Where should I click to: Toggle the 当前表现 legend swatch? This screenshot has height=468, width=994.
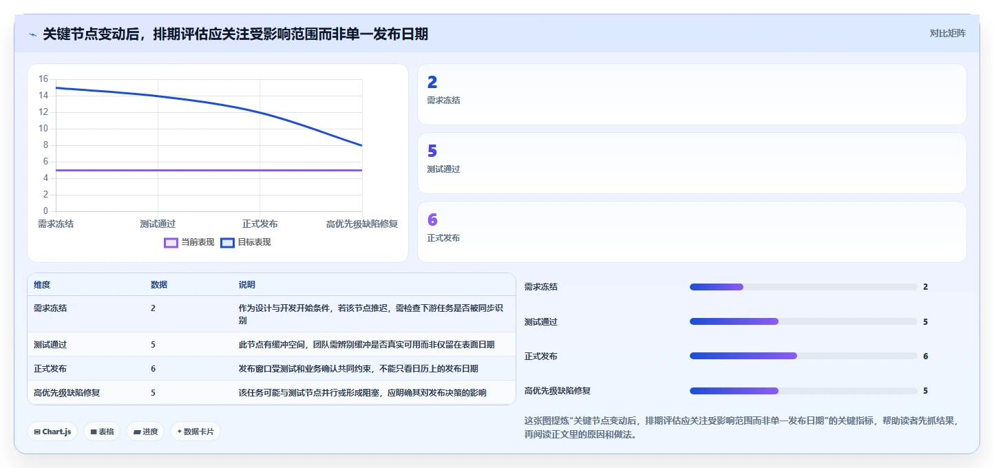click(171, 242)
